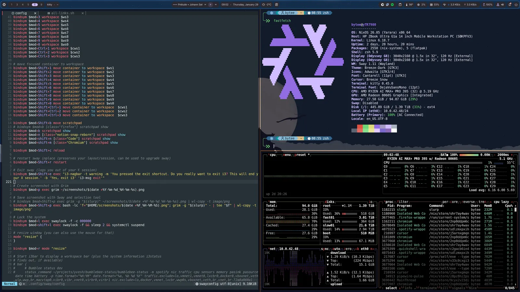Click the speaker volume icon near the tray
Image resolution: width=520 pixels, height=292 pixels.
click(x=503, y=5)
